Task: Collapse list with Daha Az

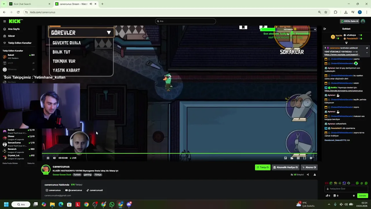Action: [31, 163]
